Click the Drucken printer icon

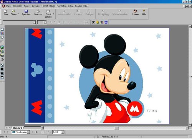(x=38, y=11)
